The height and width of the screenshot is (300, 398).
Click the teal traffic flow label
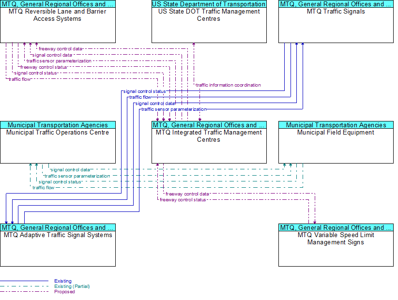[44, 188]
